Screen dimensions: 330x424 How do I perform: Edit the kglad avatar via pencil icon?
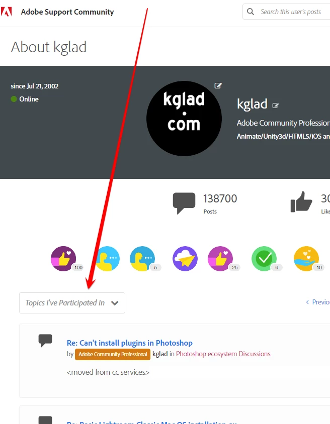[218, 86]
